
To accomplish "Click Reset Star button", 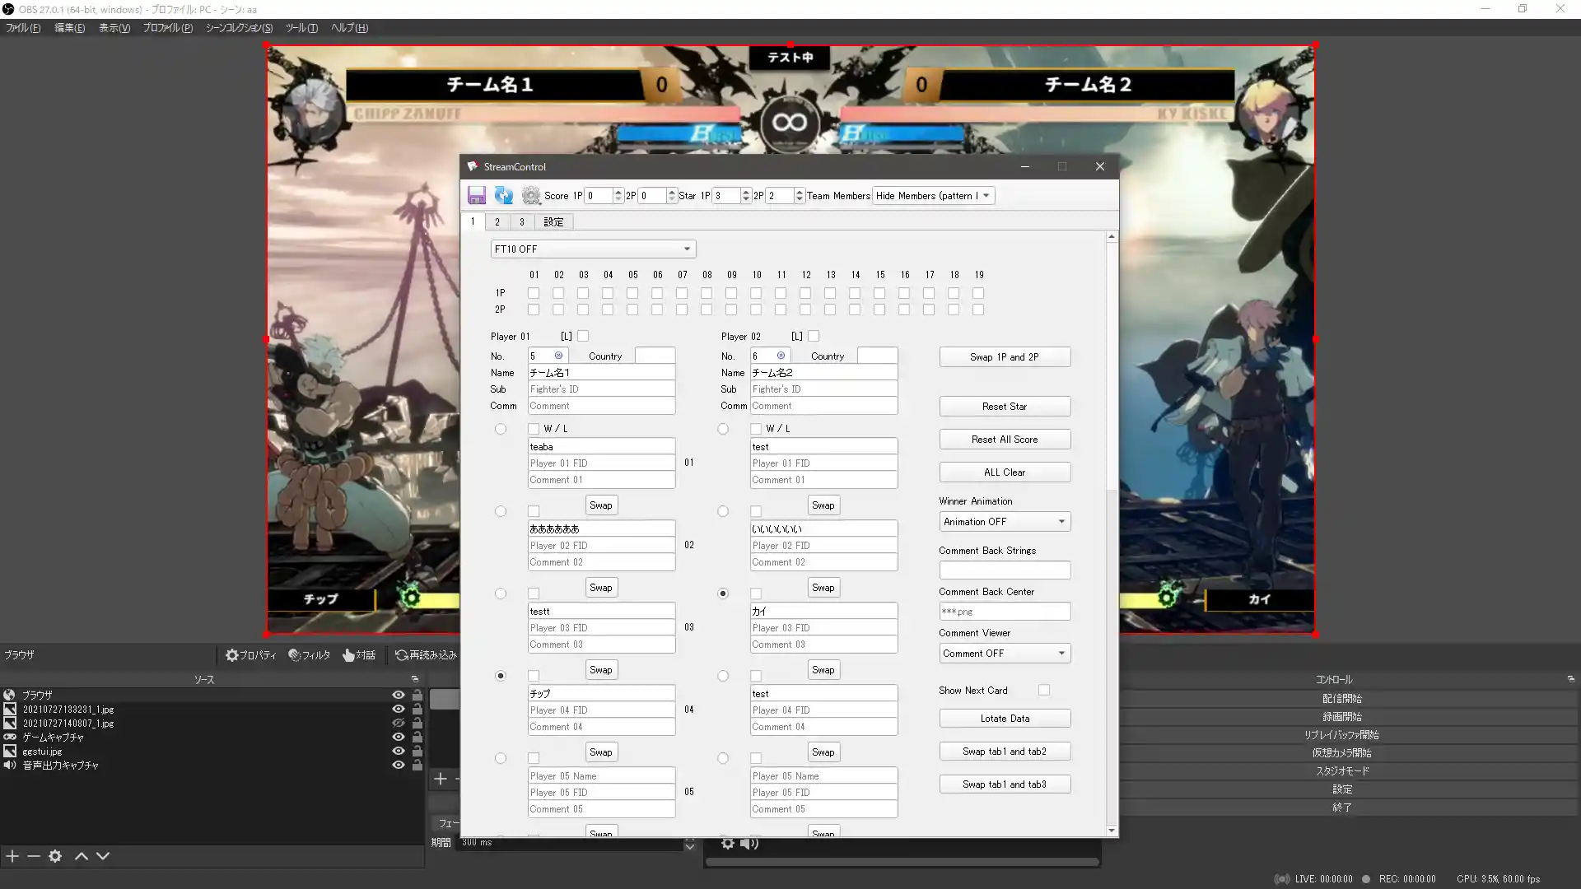I will pyautogui.click(x=1005, y=407).
